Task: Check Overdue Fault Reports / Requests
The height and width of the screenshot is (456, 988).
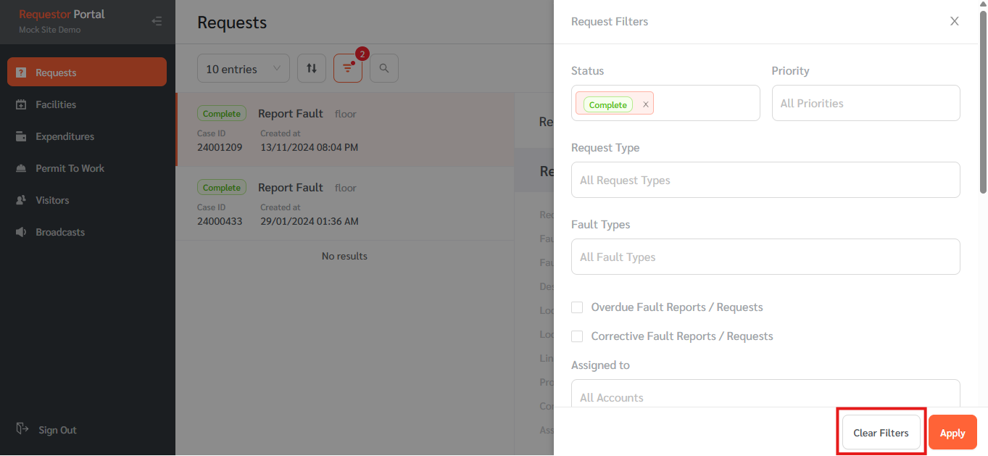Action: point(577,307)
